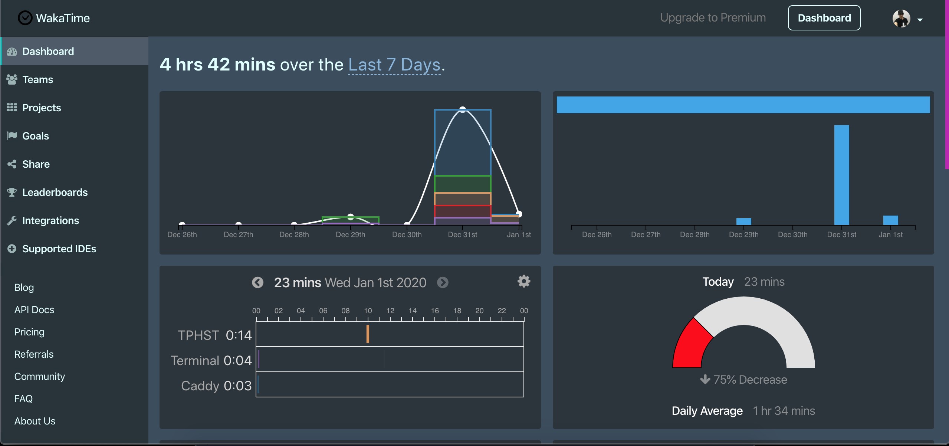Click the Terminal 0:04 project label
Image resolution: width=949 pixels, height=446 pixels.
[x=211, y=360]
